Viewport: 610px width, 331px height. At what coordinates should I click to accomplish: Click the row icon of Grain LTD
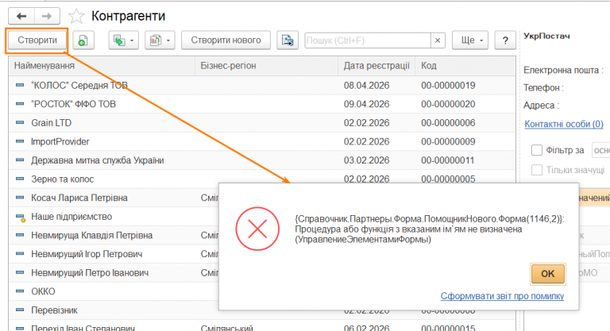point(20,122)
